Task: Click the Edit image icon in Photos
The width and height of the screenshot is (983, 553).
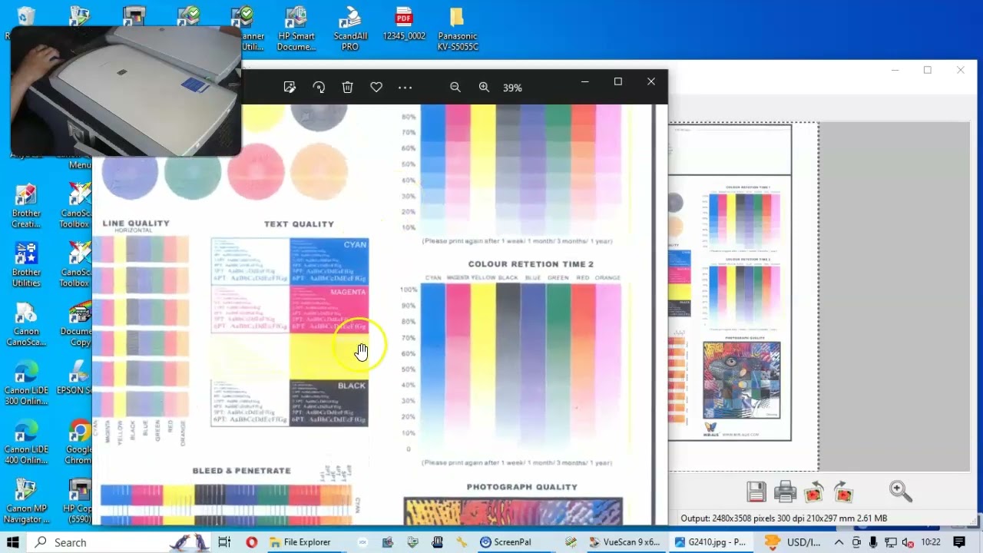Action: coord(290,88)
